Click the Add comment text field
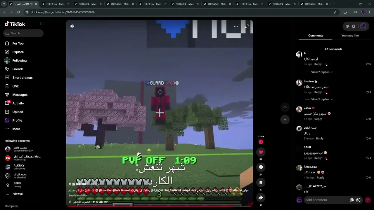374x210 pixels. 326,200
